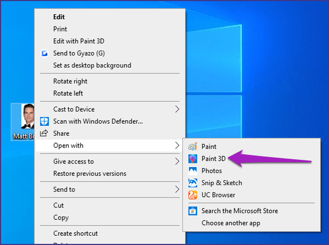Select the Share menu entry

[x=110, y=133]
